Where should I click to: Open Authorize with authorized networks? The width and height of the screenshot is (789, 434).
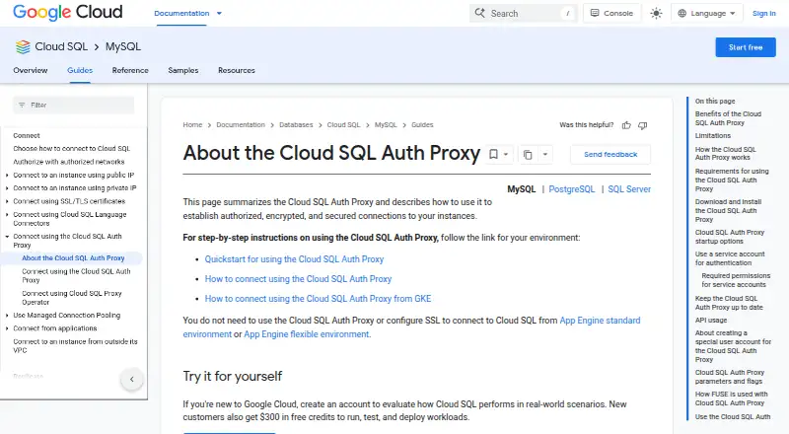[x=68, y=162]
